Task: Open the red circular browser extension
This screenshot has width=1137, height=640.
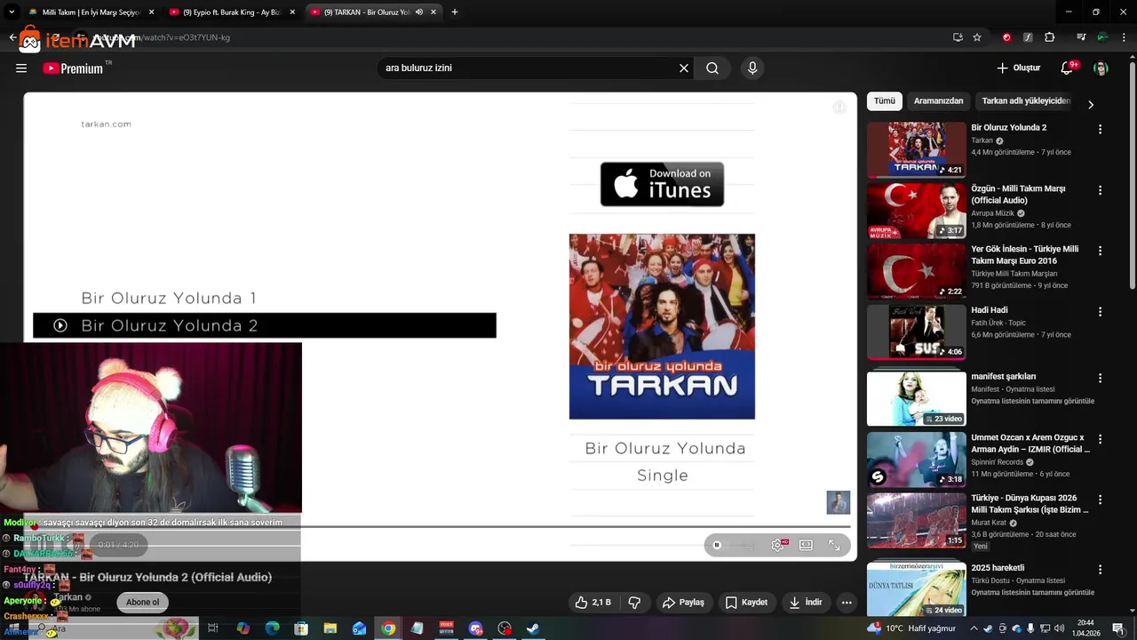Action: pyautogui.click(x=1006, y=37)
